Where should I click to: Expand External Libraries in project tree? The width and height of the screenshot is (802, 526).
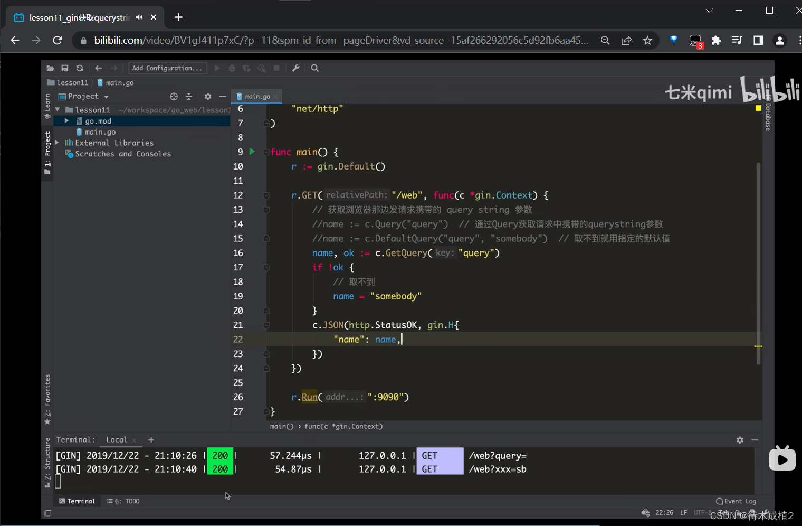click(x=57, y=143)
